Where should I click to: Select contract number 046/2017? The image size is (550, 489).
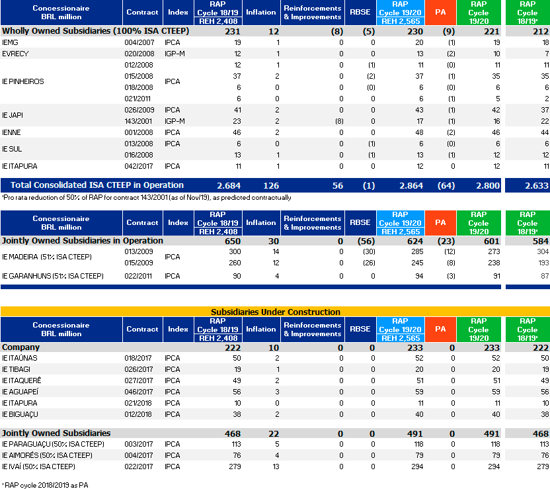click(139, 392)
